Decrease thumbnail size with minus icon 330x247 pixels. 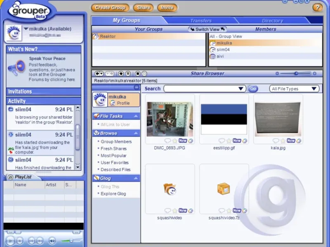277,74
